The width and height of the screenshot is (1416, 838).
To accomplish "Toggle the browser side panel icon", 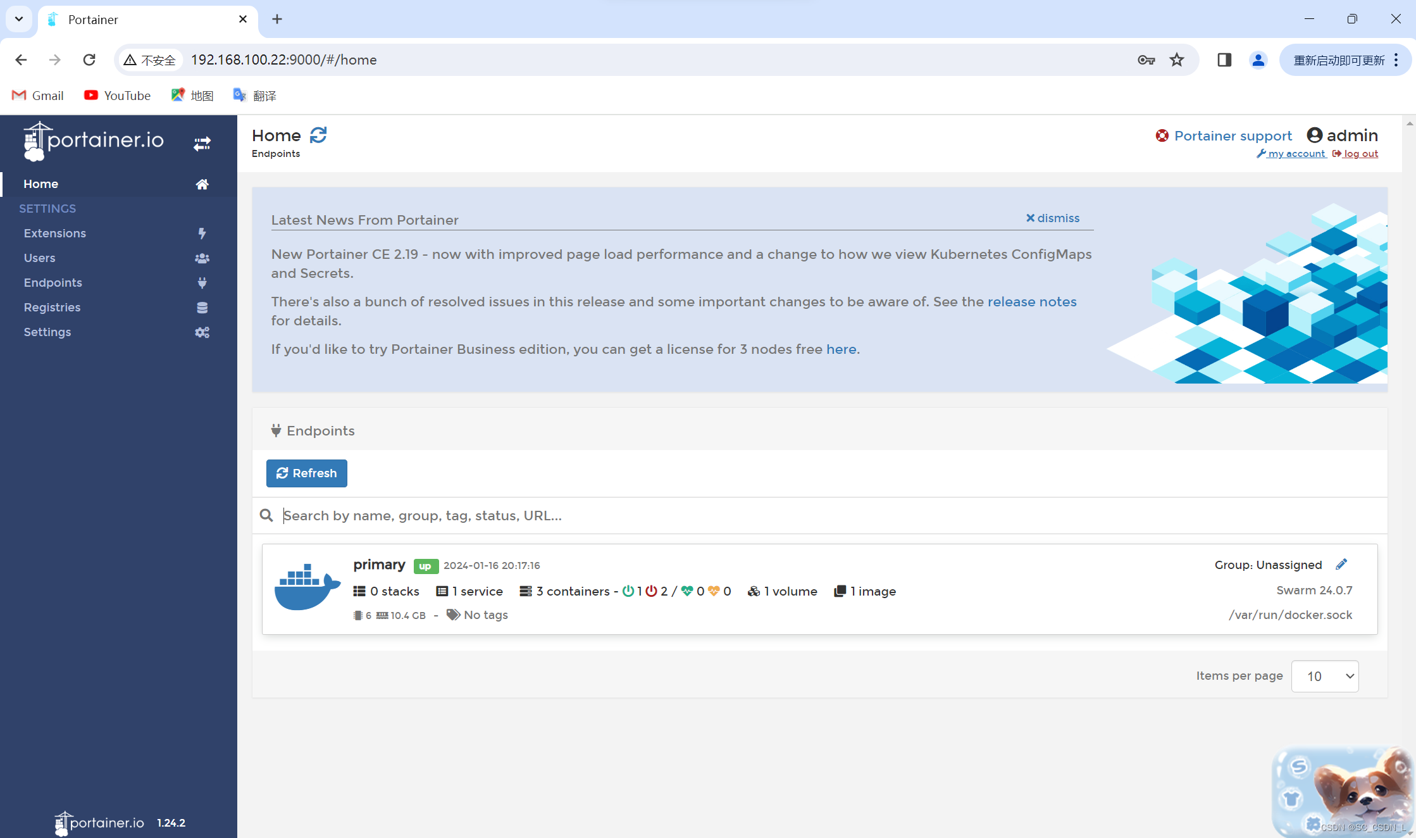I will pyautogui.click(x=1224, y=59).
